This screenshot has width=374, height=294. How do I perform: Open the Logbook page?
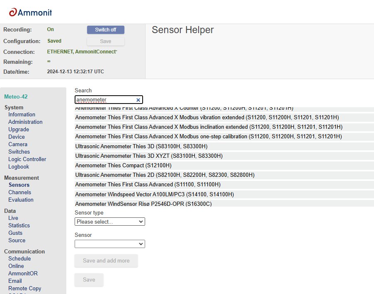coord(19,167)
